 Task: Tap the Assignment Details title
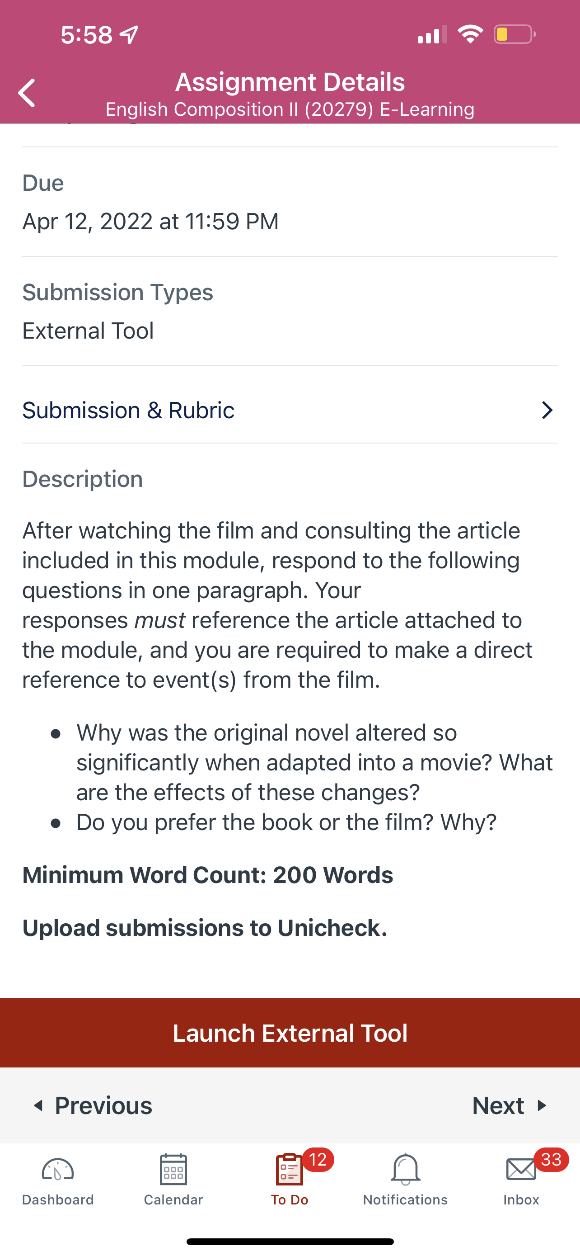point(290,81)
